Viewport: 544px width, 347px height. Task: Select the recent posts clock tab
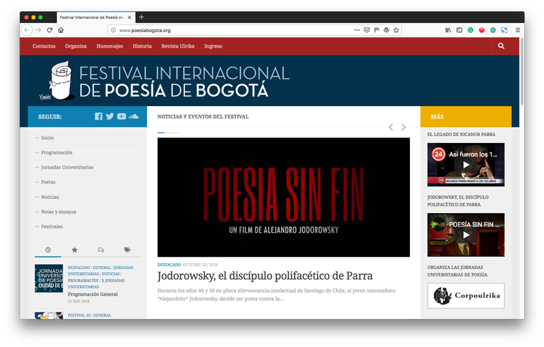pos(48,250)
